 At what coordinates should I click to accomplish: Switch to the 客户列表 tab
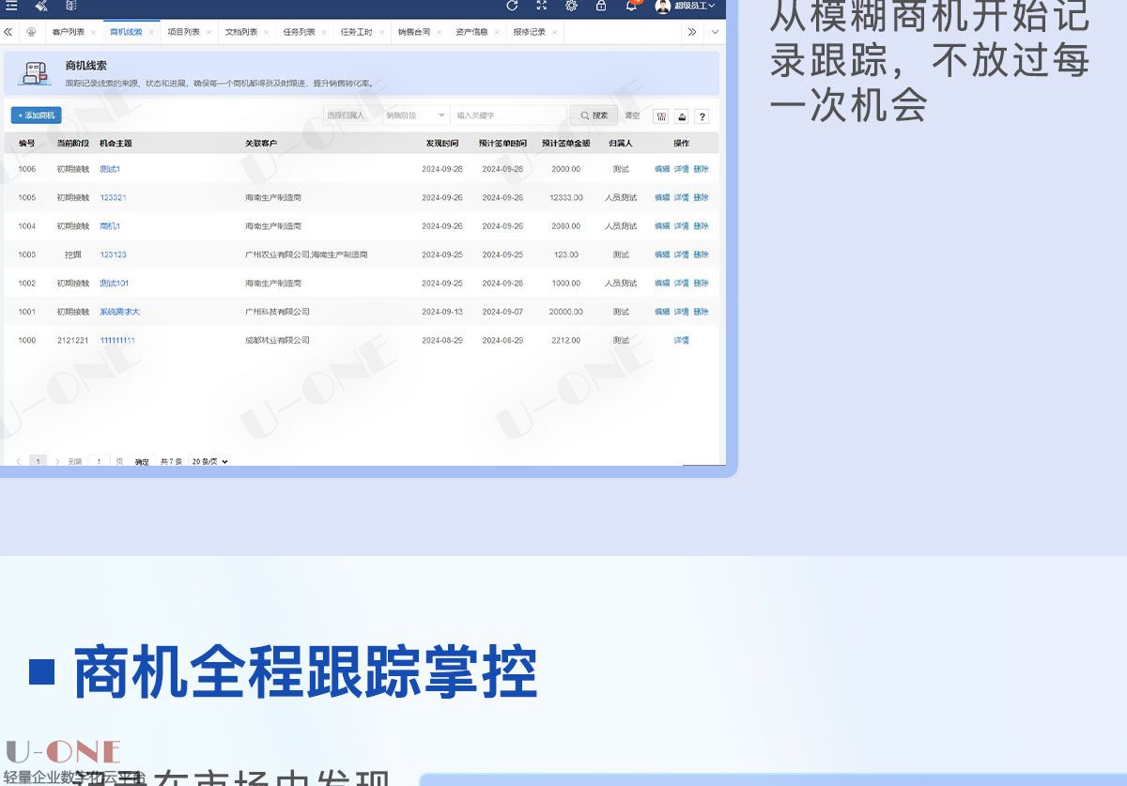click(68, 32)
